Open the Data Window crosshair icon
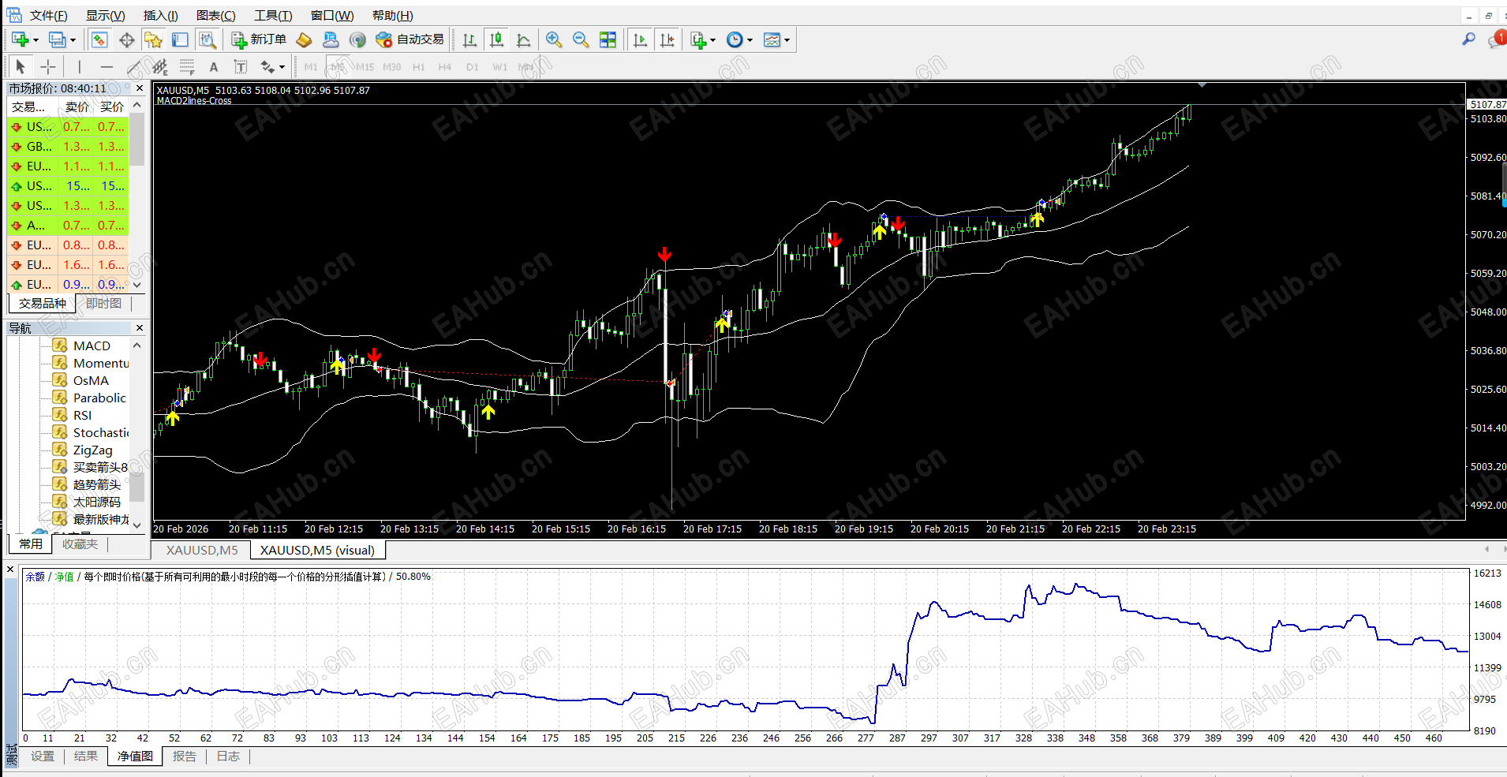The image size is (1507, 777). [x=126, y=40]
